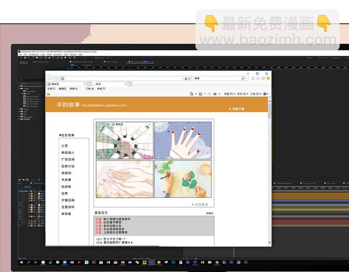Open the 工具(O) dropdown in the command bar
The image size is (349, 272).
[x=255, y=94]
